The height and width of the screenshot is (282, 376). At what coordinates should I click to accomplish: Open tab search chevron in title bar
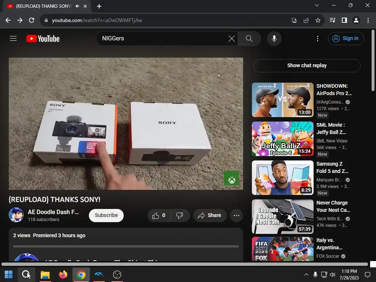317,5
